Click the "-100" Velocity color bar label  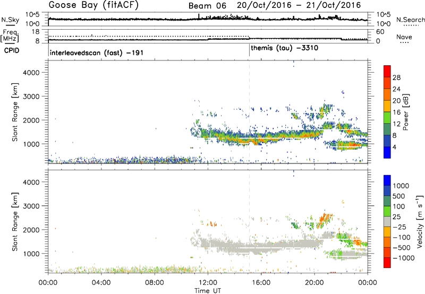tap(402, 237)
